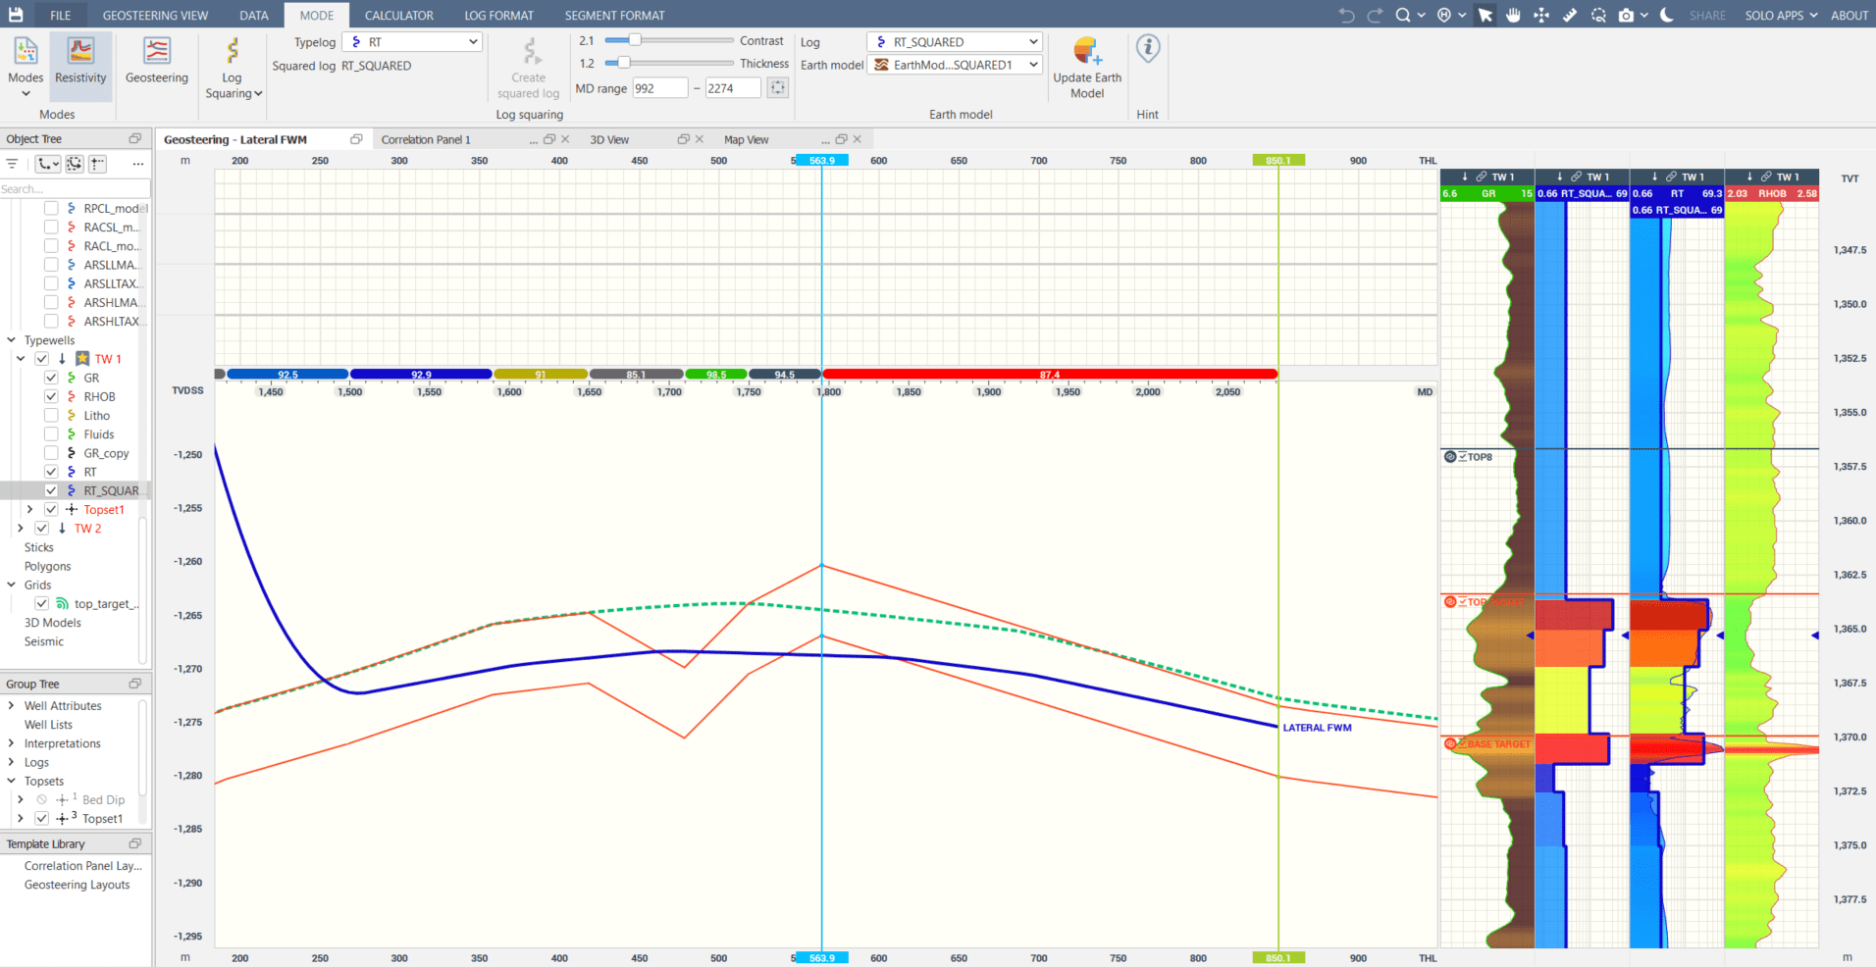The width and height of the screenshot is (1876, 967).
Task: Select the lasso selection tool
Action: pyautogui.click(x=1598, y=15)
